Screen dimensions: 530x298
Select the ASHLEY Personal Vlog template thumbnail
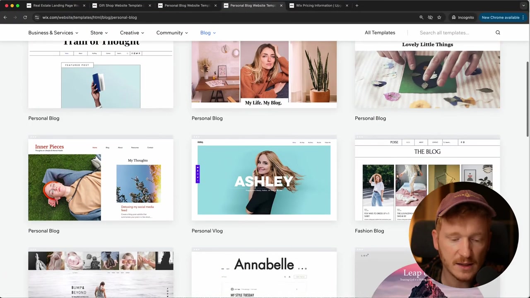264,178
